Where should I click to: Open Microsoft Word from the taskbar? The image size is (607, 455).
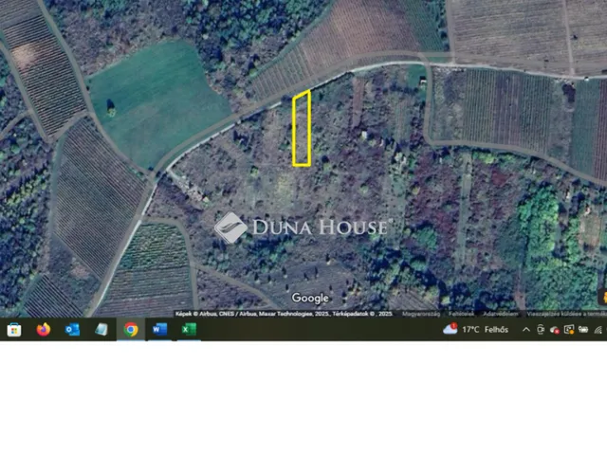click(159, 330)
